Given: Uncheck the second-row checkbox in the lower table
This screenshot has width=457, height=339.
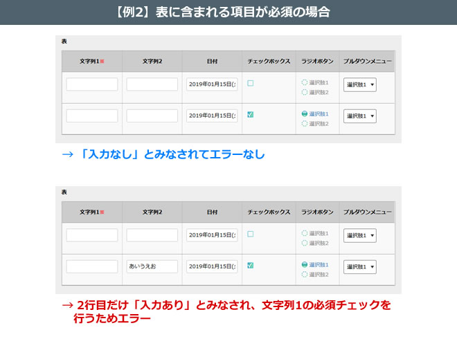Looking at the screenshot, I should pos(250,265).
